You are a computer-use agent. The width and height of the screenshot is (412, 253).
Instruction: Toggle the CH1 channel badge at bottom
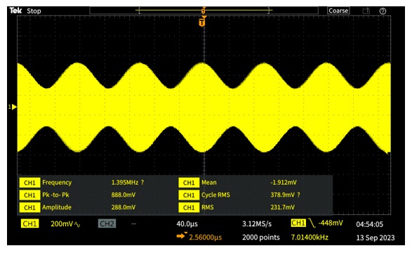point(29,223)
